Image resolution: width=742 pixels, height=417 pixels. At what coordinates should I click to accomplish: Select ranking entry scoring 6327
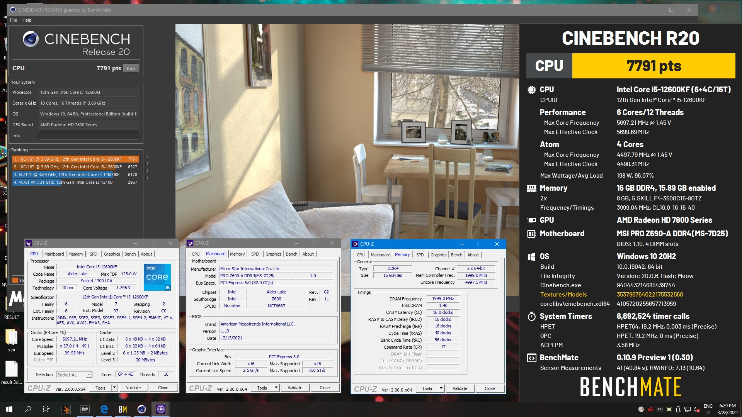click(76, 167)
